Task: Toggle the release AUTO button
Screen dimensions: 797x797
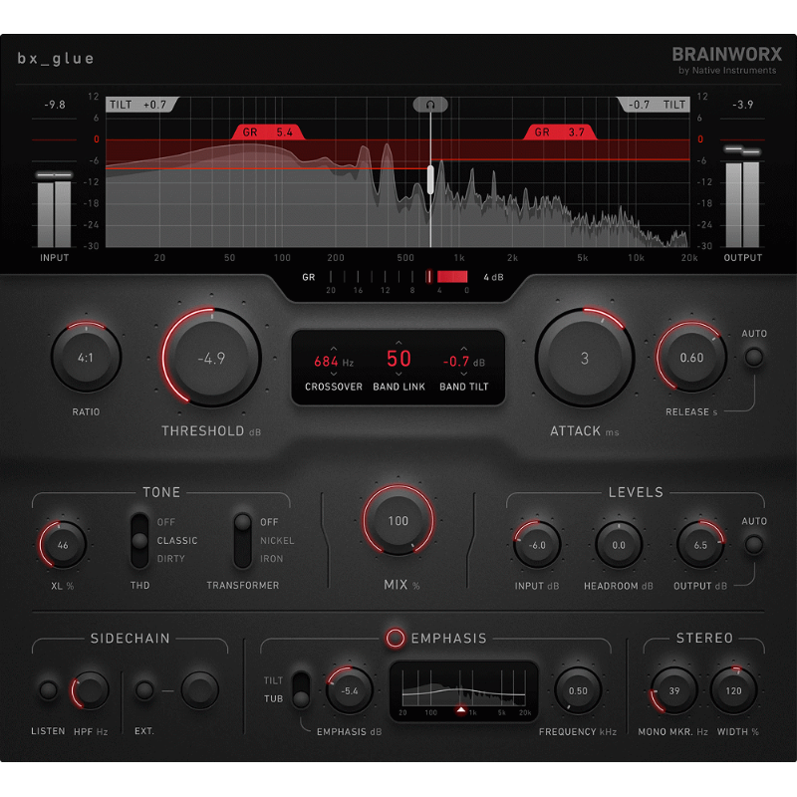Action: tap(754, 357)
